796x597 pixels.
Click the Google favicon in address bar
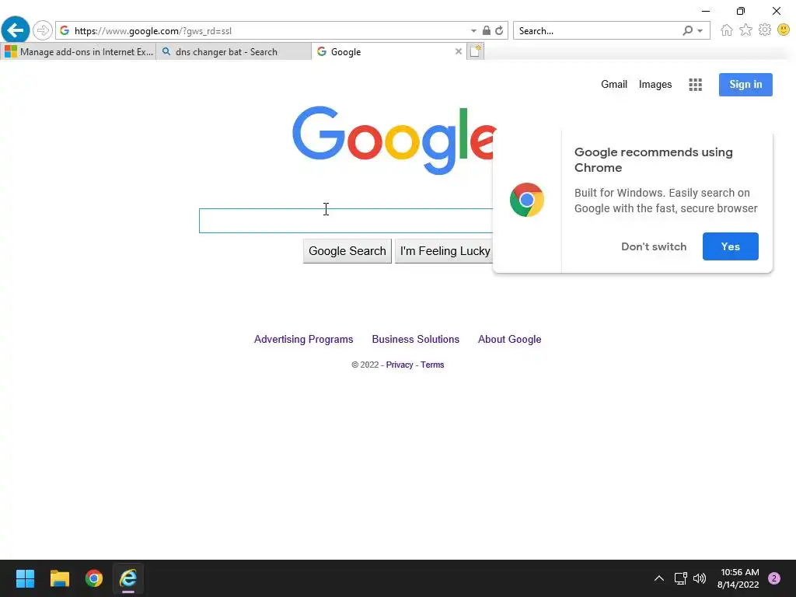pyautogui.click(x=65, y=31)
